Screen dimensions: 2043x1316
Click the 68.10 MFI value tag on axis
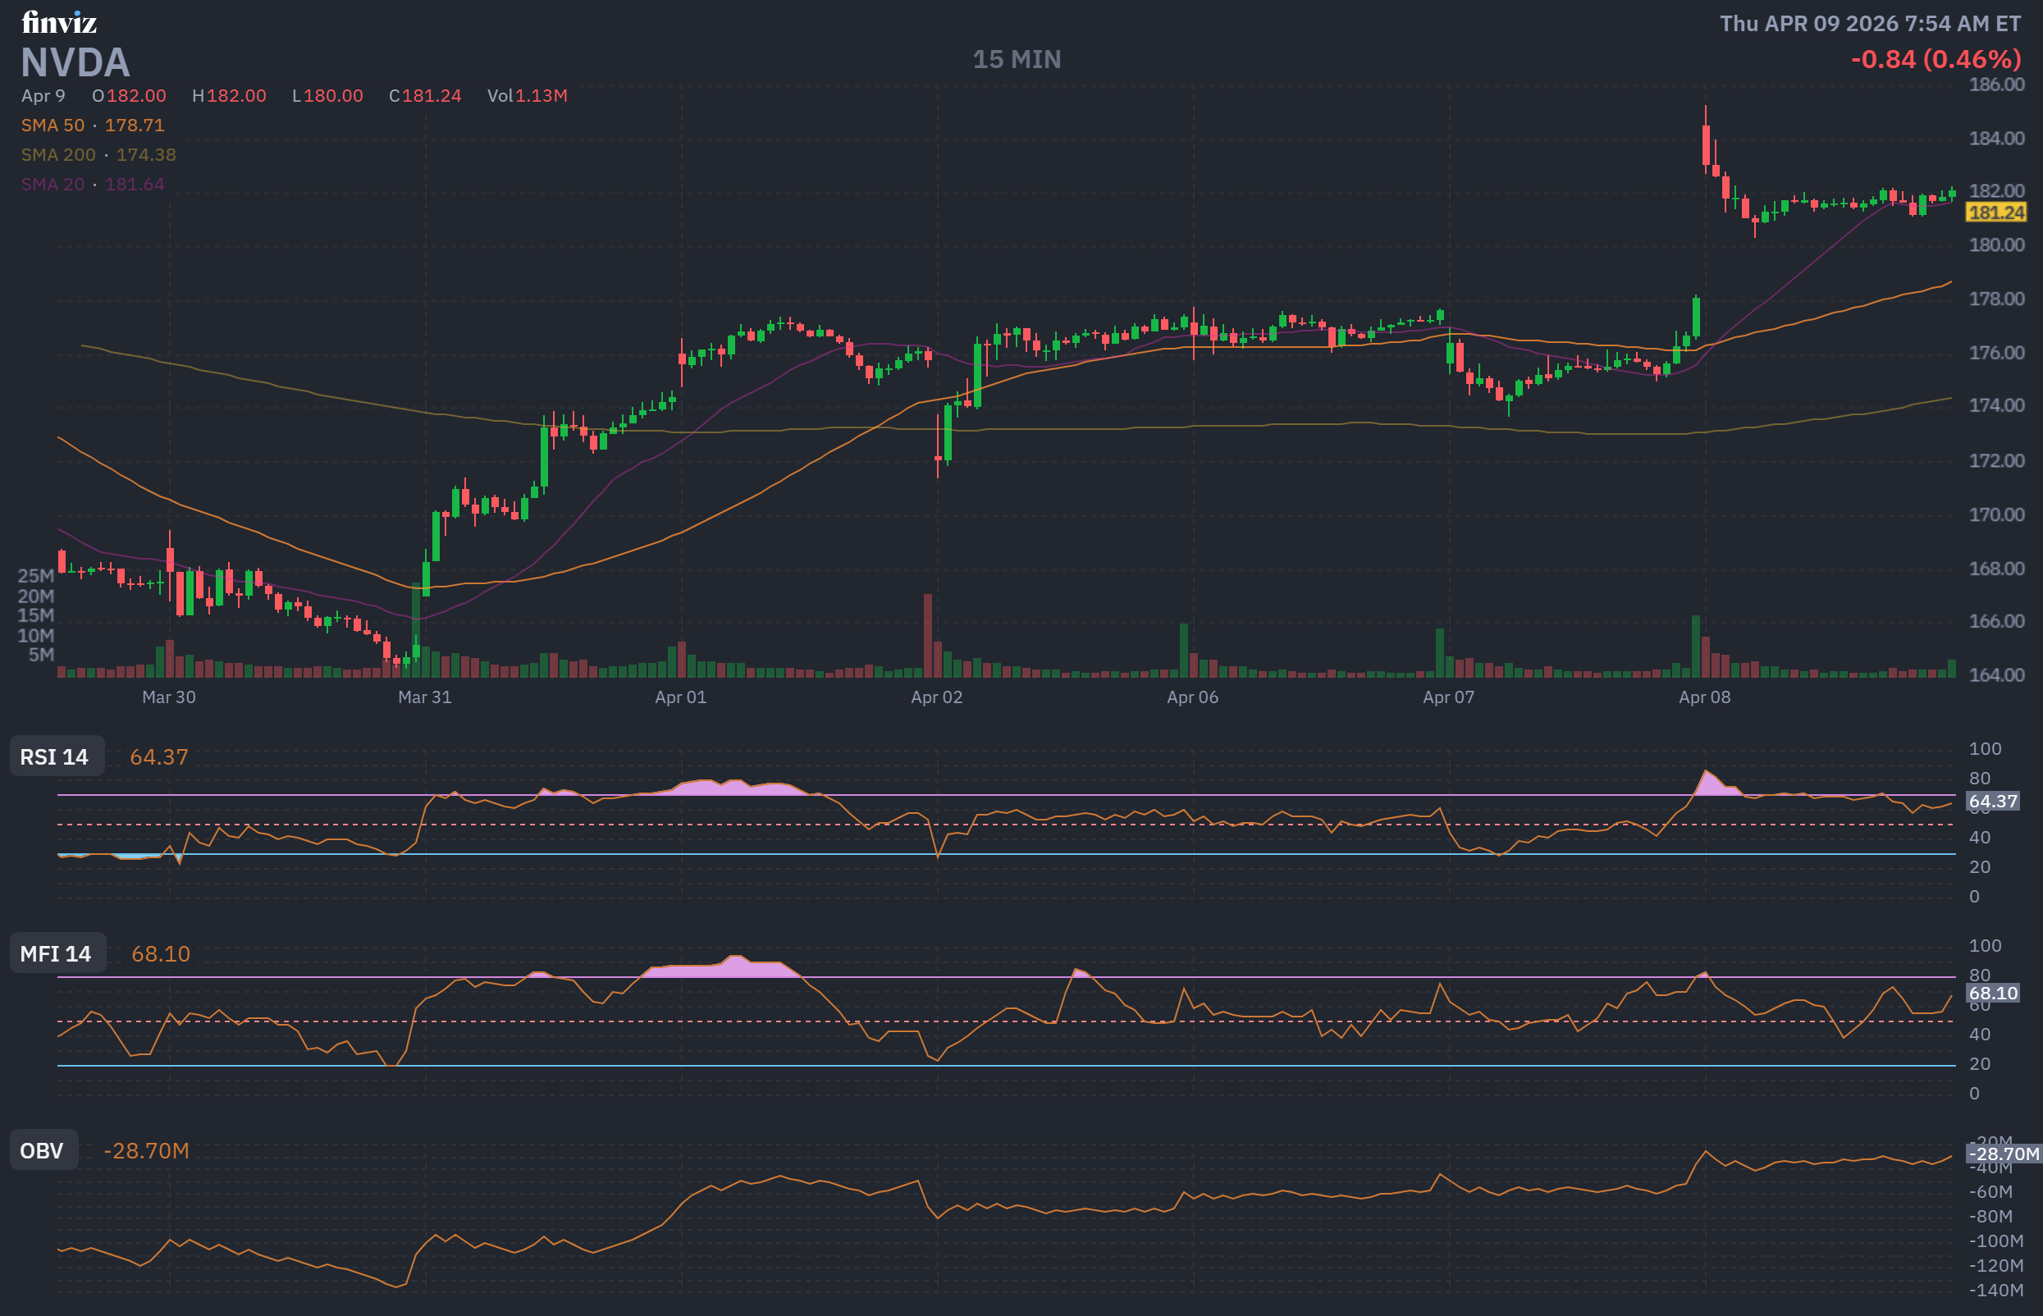tap(1992, 993)
